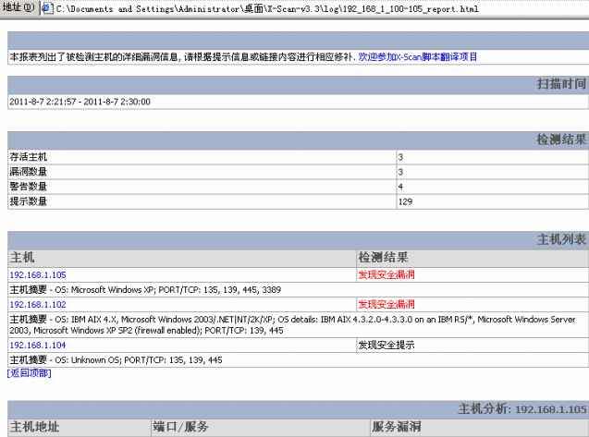Open host link 192.168.1.104

pos(38,345)
